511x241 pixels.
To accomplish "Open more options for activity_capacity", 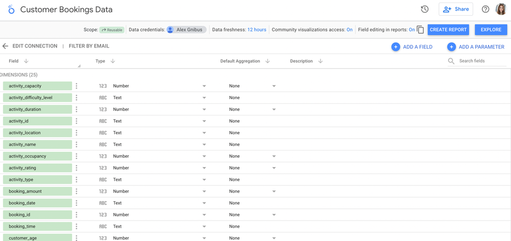I will [76, 86].
